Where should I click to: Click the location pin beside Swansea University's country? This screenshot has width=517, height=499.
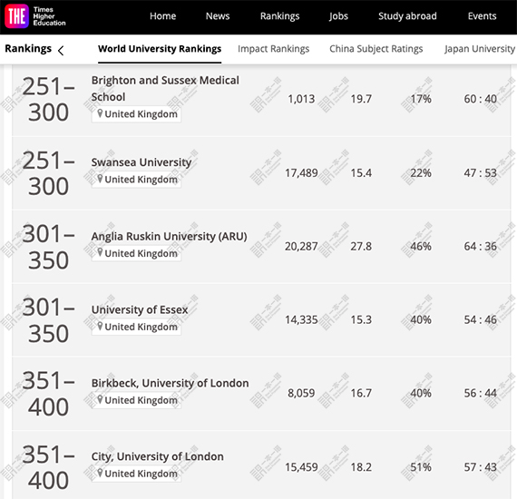100,179
